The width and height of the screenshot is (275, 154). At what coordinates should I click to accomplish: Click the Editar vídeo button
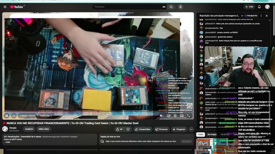point(44,129)
